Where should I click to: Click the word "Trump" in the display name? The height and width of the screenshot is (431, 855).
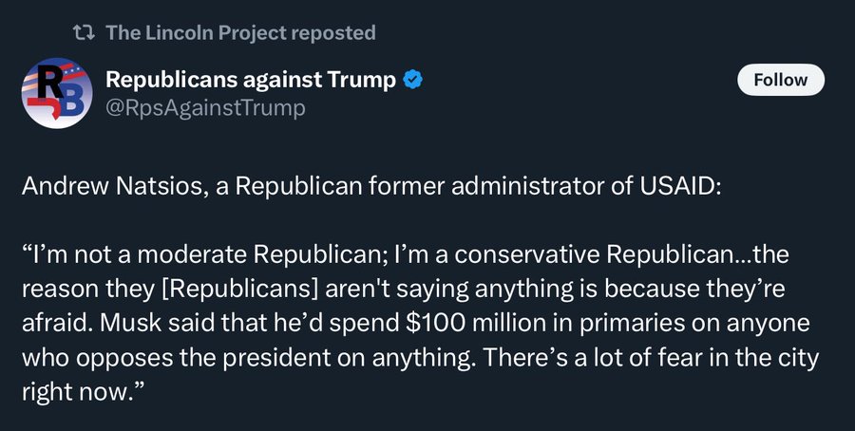click(x=362, y=80)
